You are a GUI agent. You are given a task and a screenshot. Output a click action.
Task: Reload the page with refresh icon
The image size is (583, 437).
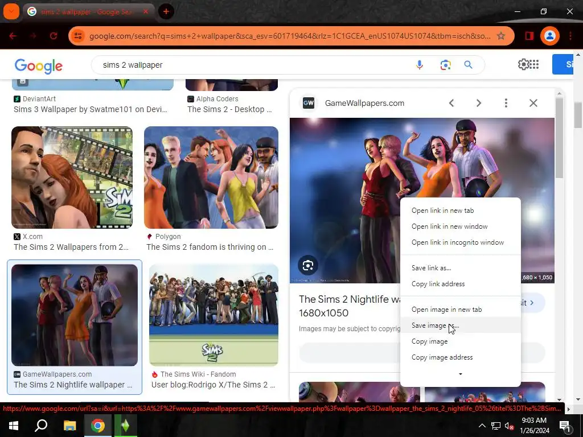coord(53,36)
